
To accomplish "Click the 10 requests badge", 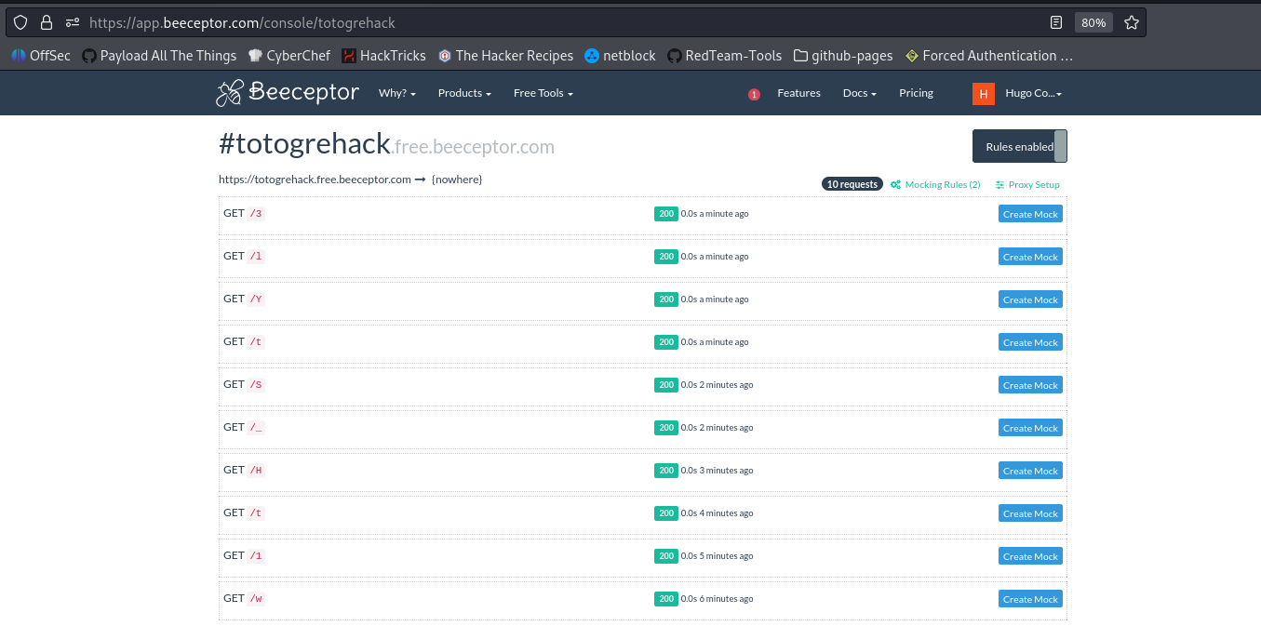I will point(852,184).
